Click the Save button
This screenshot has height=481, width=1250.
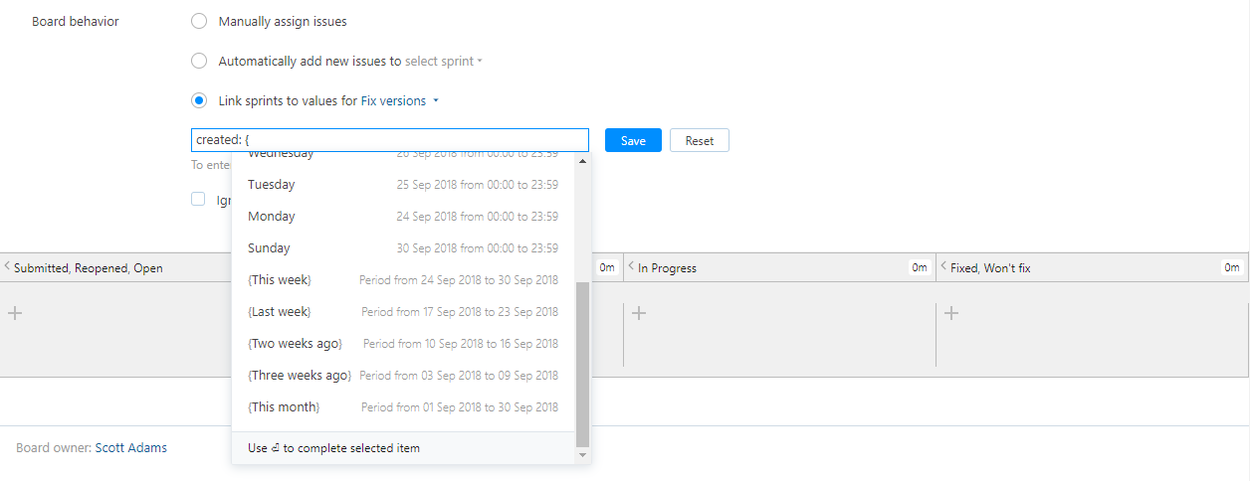pos(633,140)
